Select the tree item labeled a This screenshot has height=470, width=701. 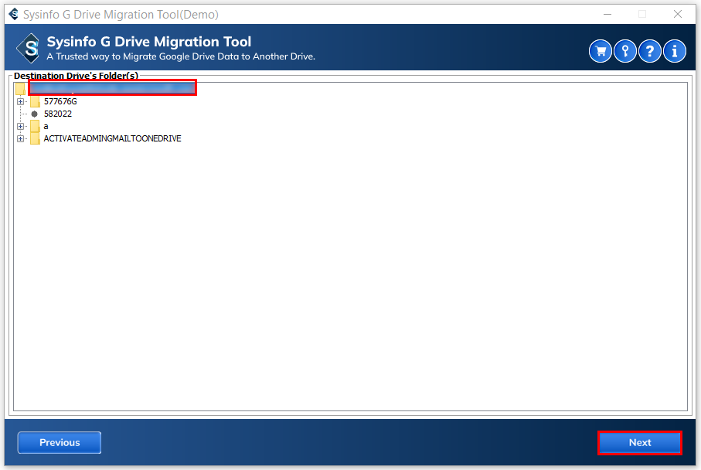pos(46,127)
